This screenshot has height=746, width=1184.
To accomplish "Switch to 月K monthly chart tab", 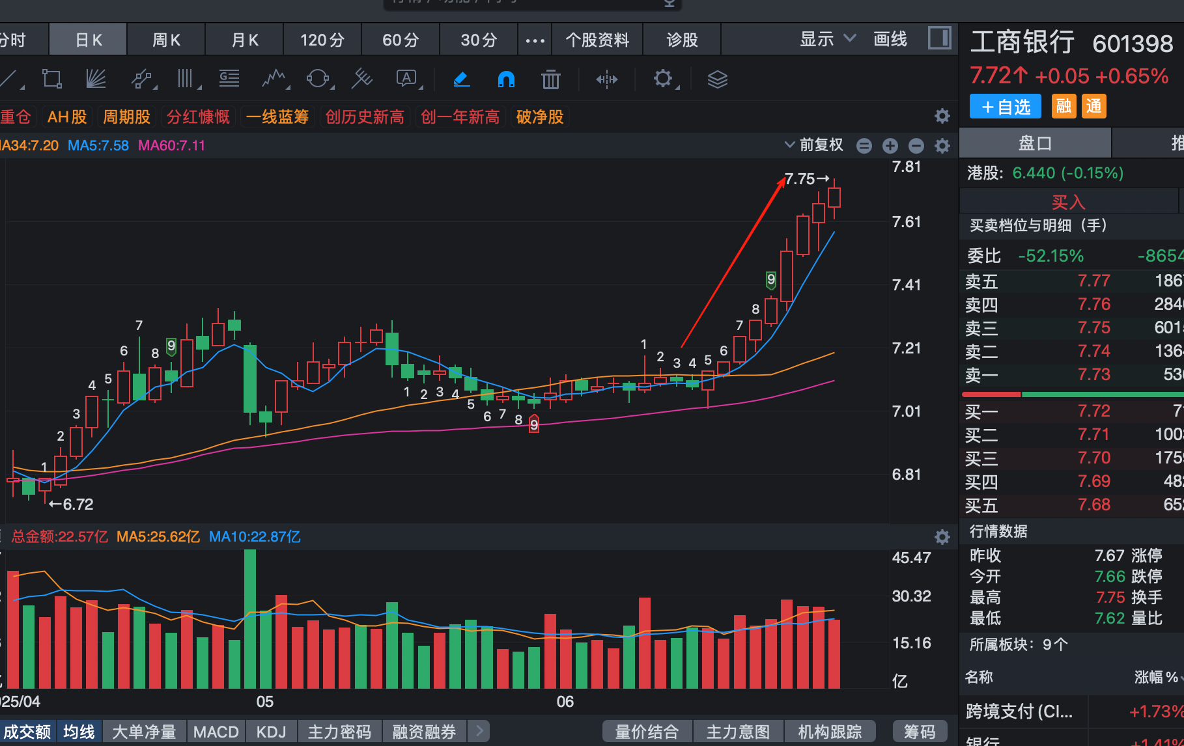I will [245, 40].
